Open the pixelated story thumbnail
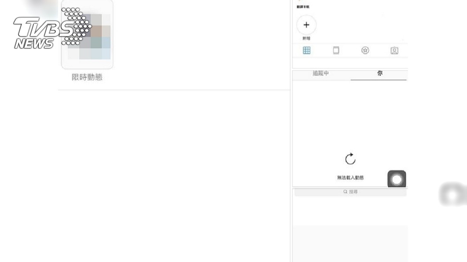The height and width of the screenshot is (262, 467). (87, 34)
